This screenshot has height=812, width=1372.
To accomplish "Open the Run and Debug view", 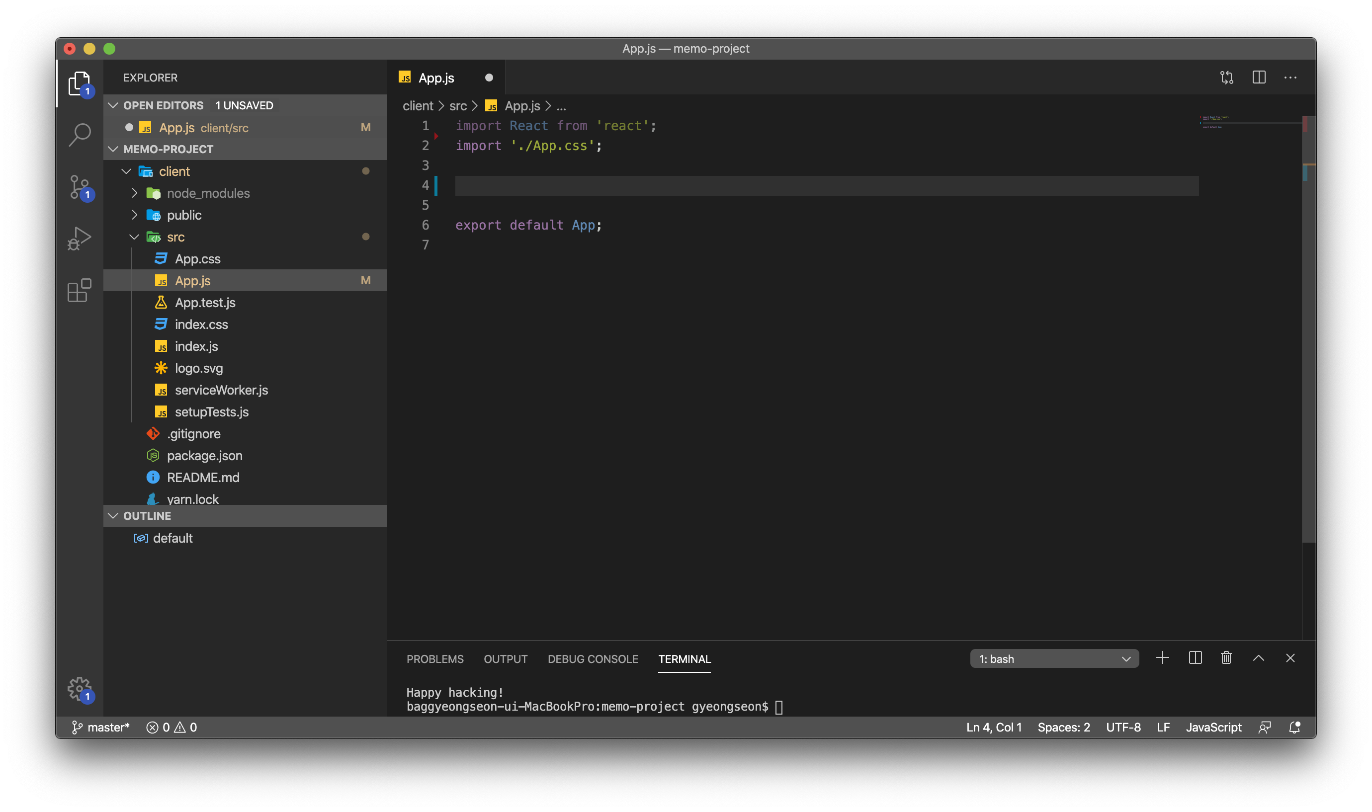I will [x=80, y=239].
